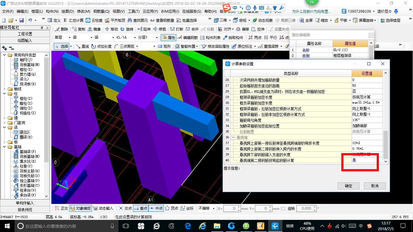Click 复制 copy tool
The height and width of the screenshot is (232, 413).
[79, 29]
